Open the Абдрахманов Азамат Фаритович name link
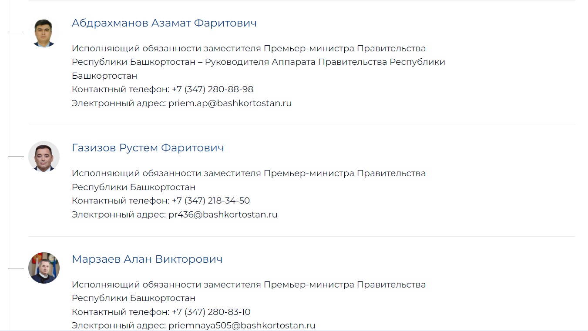This screenshot has width=588, height=331. pos(164,23)
